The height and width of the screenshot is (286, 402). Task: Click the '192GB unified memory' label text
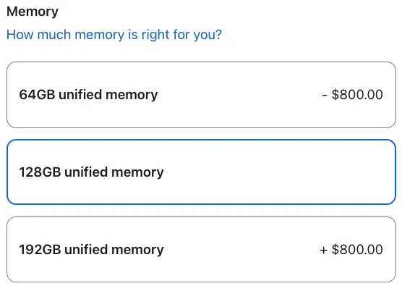91,250
